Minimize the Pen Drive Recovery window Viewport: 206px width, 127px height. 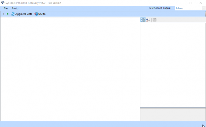[x=180, y=3]
